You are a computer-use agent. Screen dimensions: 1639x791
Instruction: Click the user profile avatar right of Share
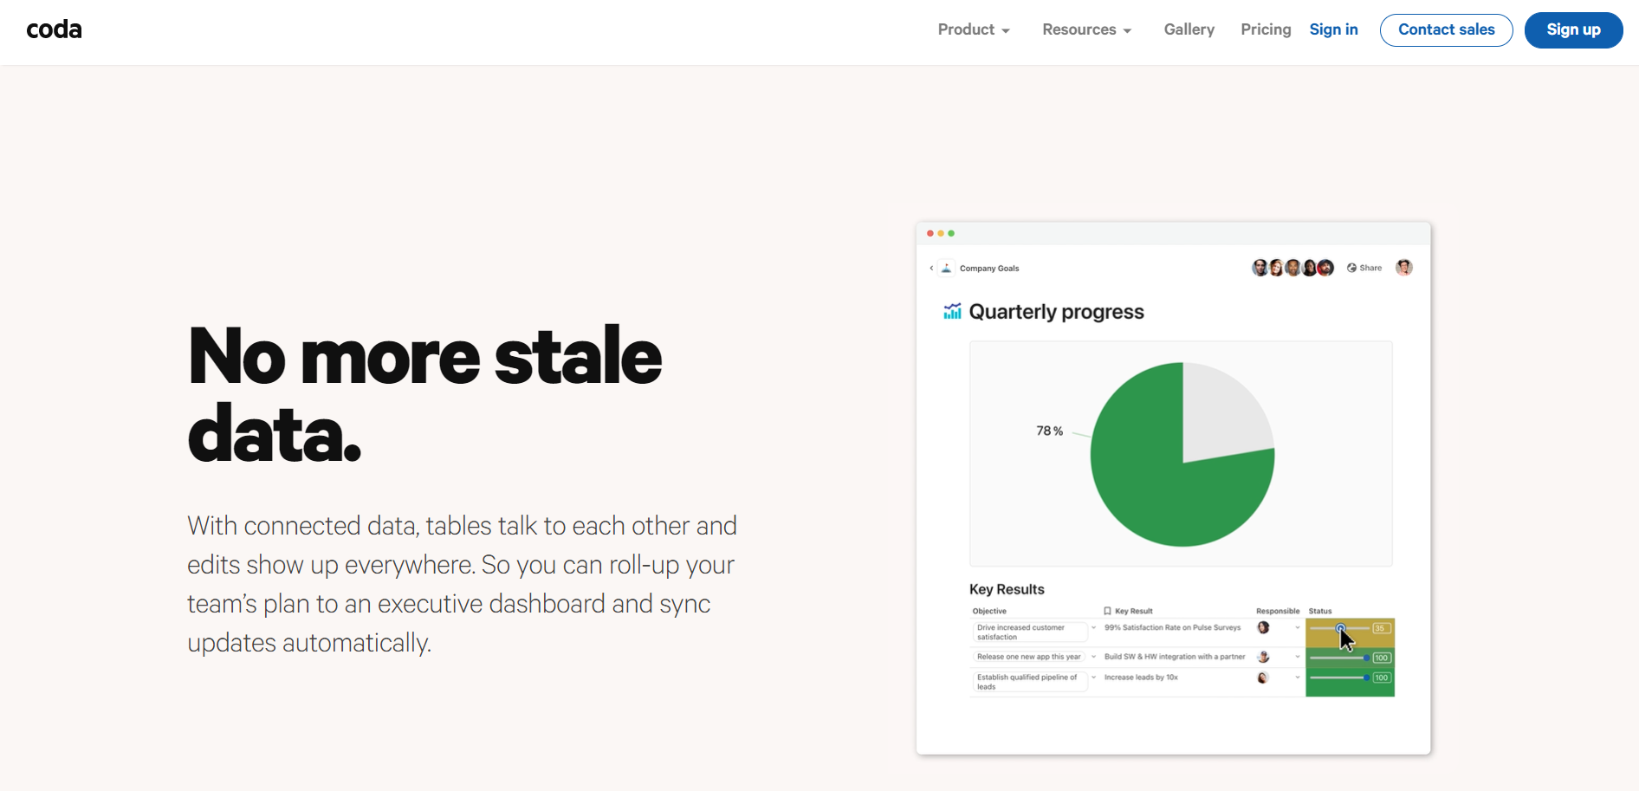click(1403, 268)
